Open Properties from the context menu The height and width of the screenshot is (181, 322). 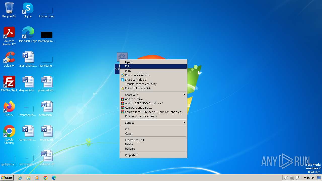(153, 155)
